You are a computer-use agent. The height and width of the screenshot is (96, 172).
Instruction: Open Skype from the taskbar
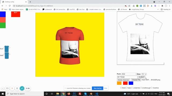pyautogui.click(x=85, y=94)
